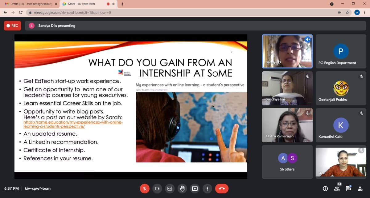Image resolution: width=370 pixels, height=198 pixels.
Task: Open the Chrome three-dot menu
Action: 365,13
